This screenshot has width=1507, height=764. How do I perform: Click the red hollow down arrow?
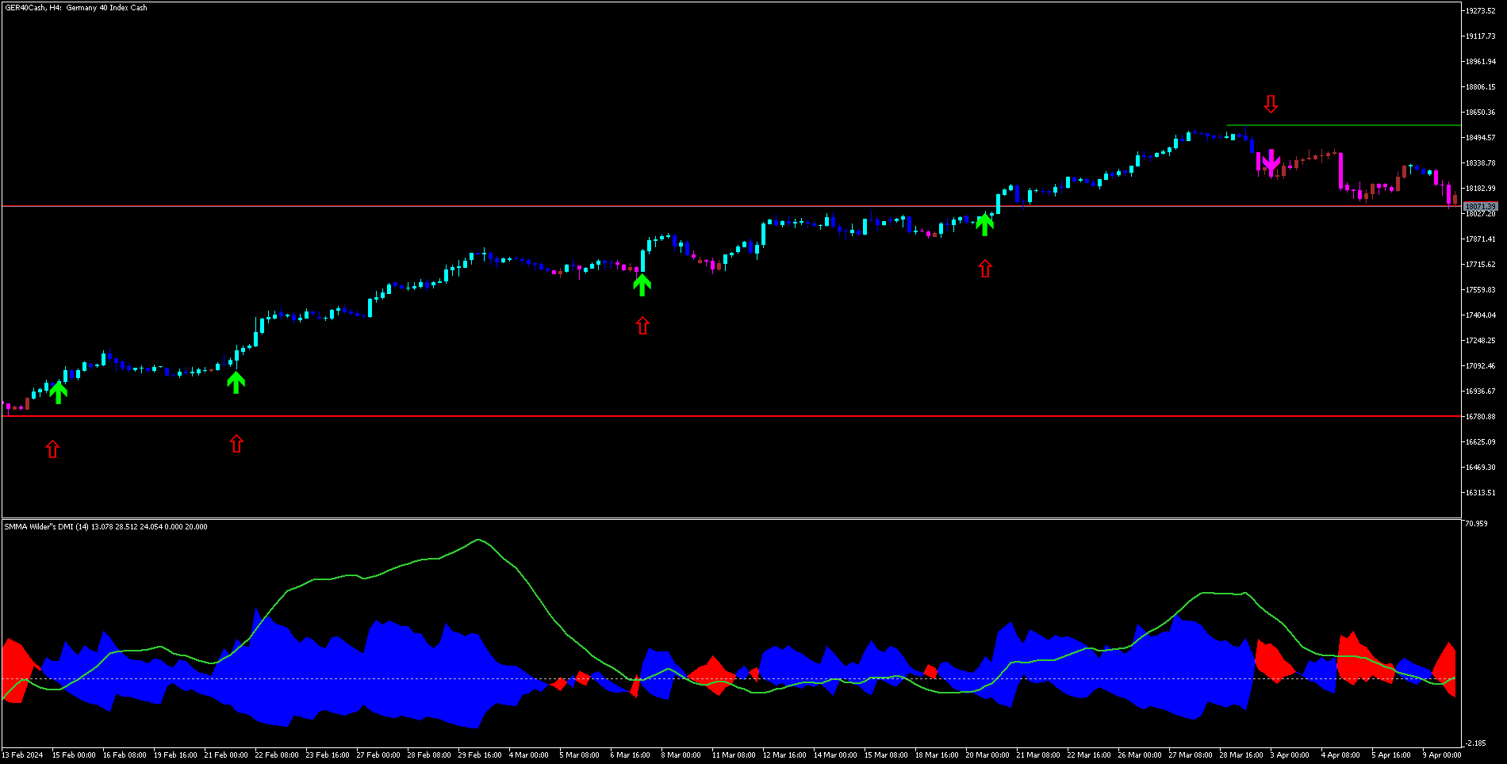(x=1271, y=104)
